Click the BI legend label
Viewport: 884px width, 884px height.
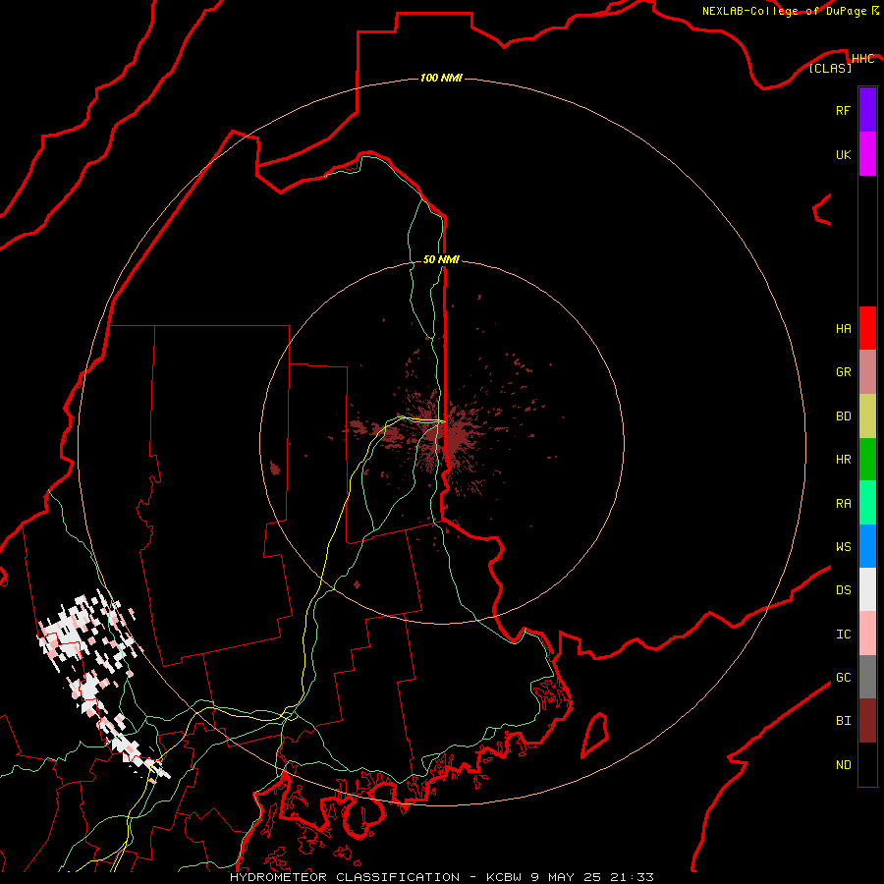coord(843,721)
